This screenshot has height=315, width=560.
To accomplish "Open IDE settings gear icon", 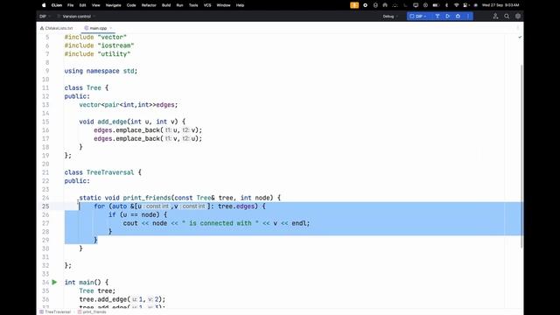I will (518, 16).
